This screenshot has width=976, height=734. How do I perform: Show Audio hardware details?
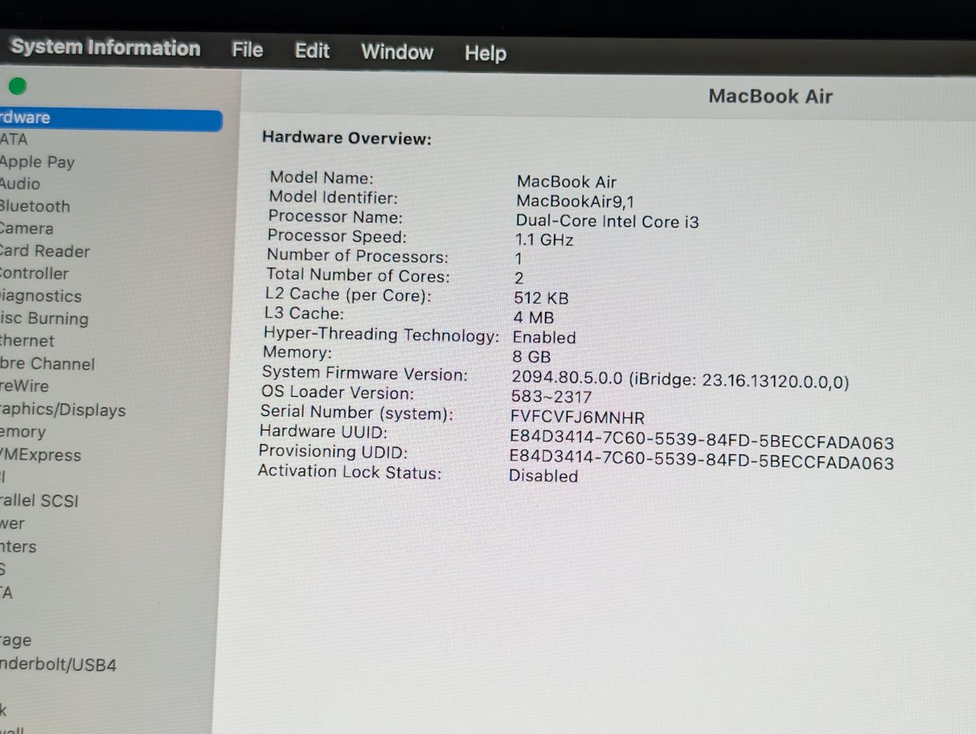point(20,184)
